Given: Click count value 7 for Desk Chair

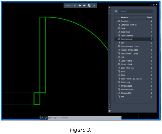Looking at the screenshot, I should [x=152, y=32].
